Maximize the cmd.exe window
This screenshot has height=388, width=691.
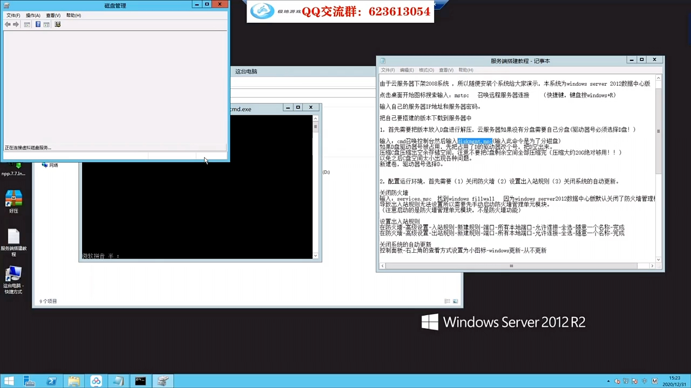(298, 108)
